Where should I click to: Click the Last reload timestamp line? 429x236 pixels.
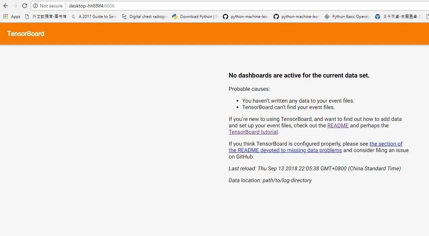[315, 168]
